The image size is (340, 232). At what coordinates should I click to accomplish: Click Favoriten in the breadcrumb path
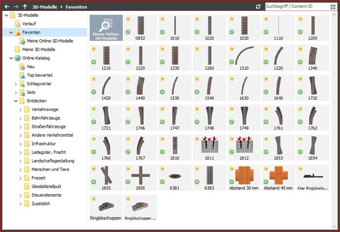76,7
